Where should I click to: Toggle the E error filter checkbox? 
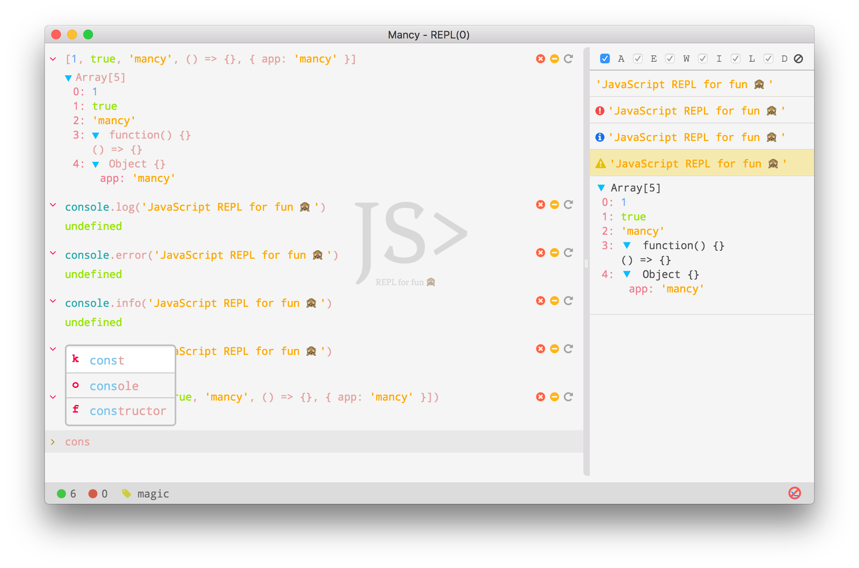pyautogui.click(x=638, y=59)
